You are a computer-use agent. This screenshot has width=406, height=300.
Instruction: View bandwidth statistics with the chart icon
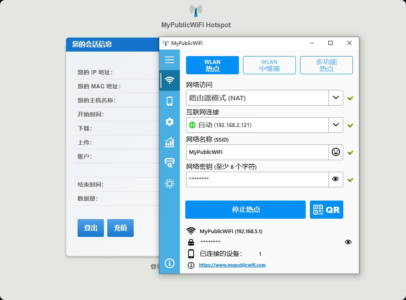coord(169,142)
